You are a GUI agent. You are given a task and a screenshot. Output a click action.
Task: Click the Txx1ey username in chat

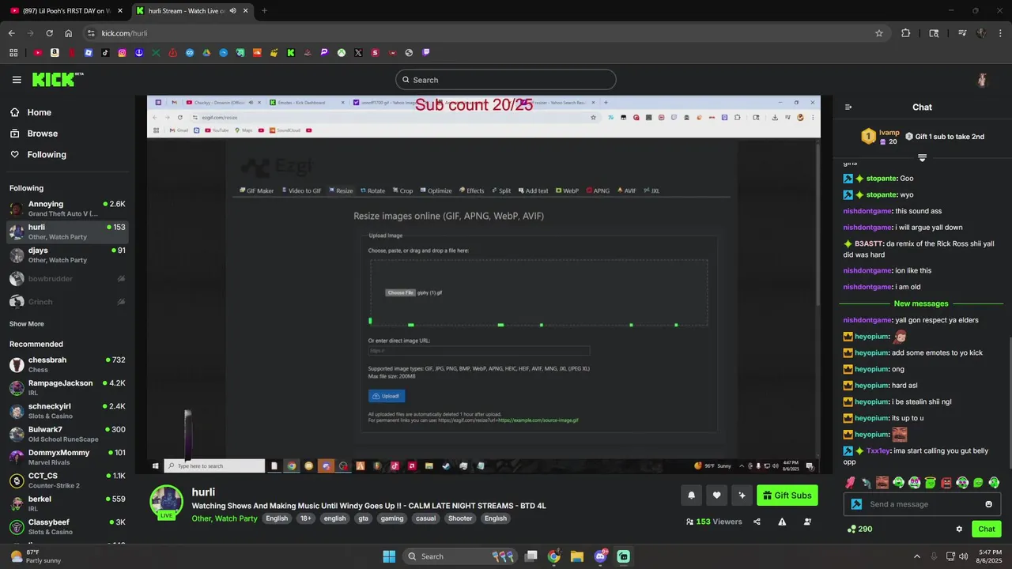878,450
